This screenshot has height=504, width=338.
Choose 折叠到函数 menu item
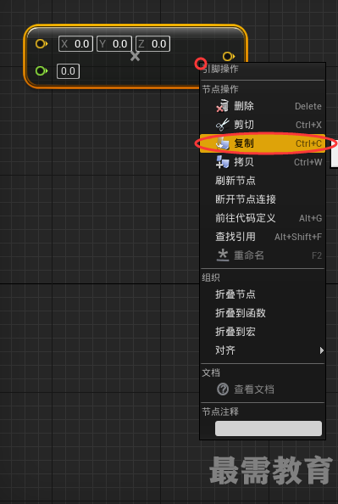click(263, 313)
